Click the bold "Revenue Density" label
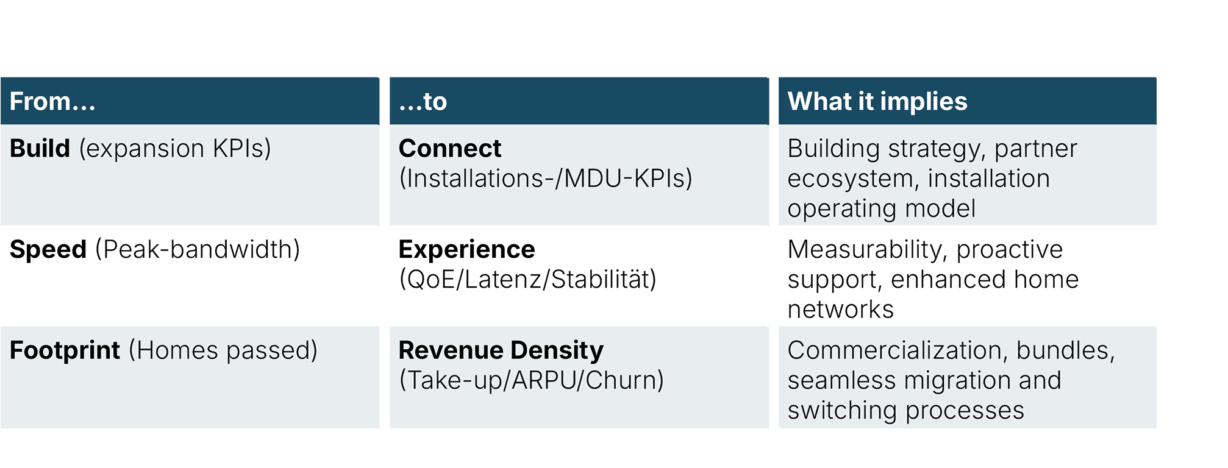 (x=501, y=350)
